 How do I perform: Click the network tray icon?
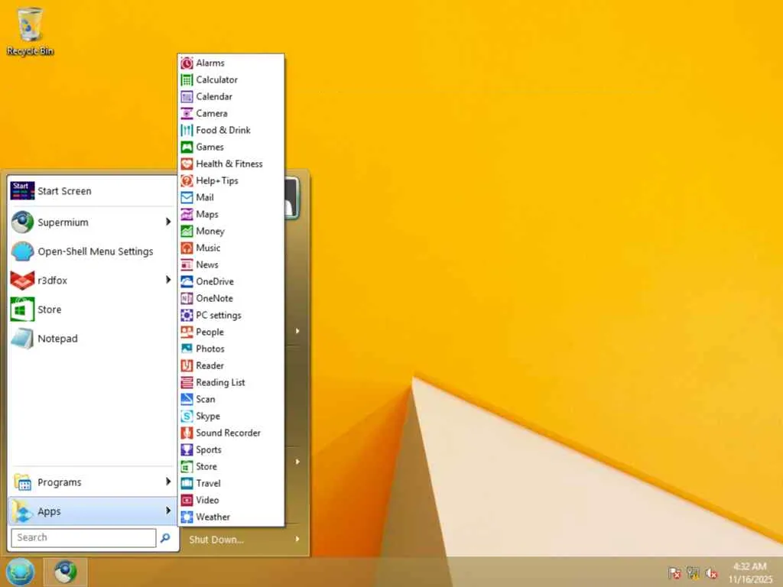pyautogui.click(x=693, y=573)
